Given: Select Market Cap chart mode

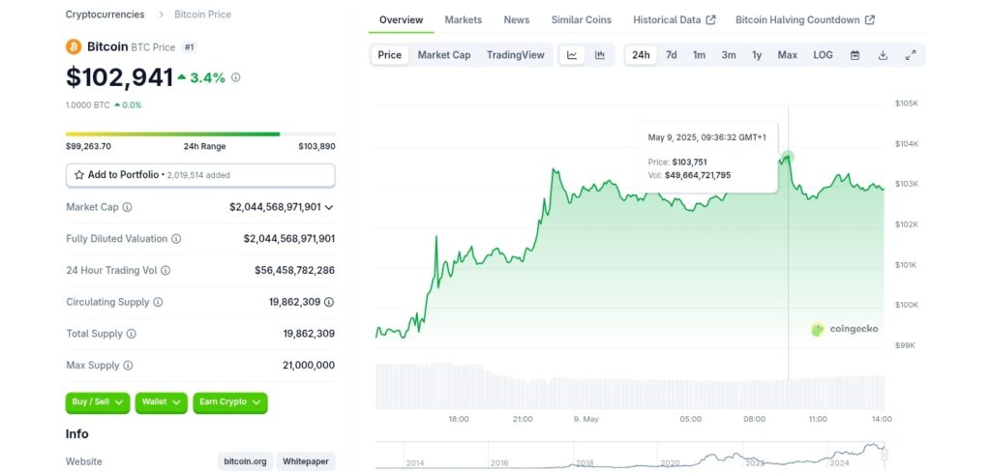Looking at the screenshot, I should [444, 55].
